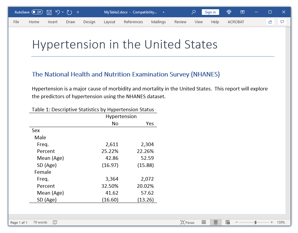Click the zoom slider handle
The image size is (298, 233).
coord(255,222)
